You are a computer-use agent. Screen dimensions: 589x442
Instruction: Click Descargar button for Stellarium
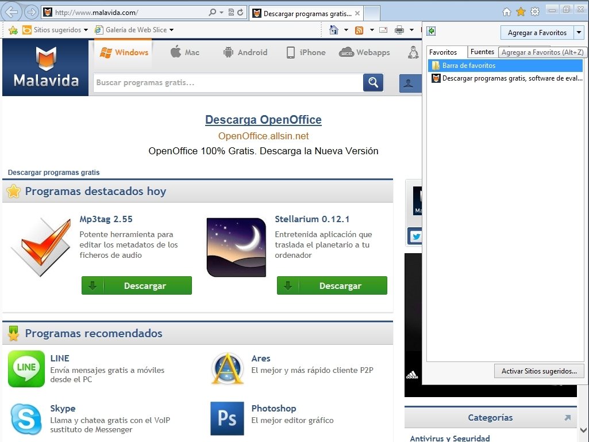tap(332, 285)
